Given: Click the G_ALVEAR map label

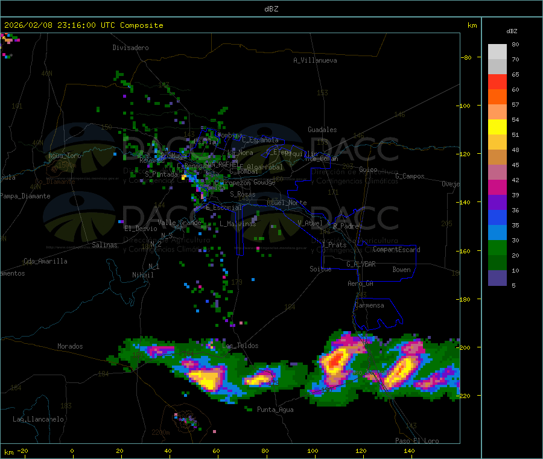Looking at the screenshot, I should (x=361, y=264).
